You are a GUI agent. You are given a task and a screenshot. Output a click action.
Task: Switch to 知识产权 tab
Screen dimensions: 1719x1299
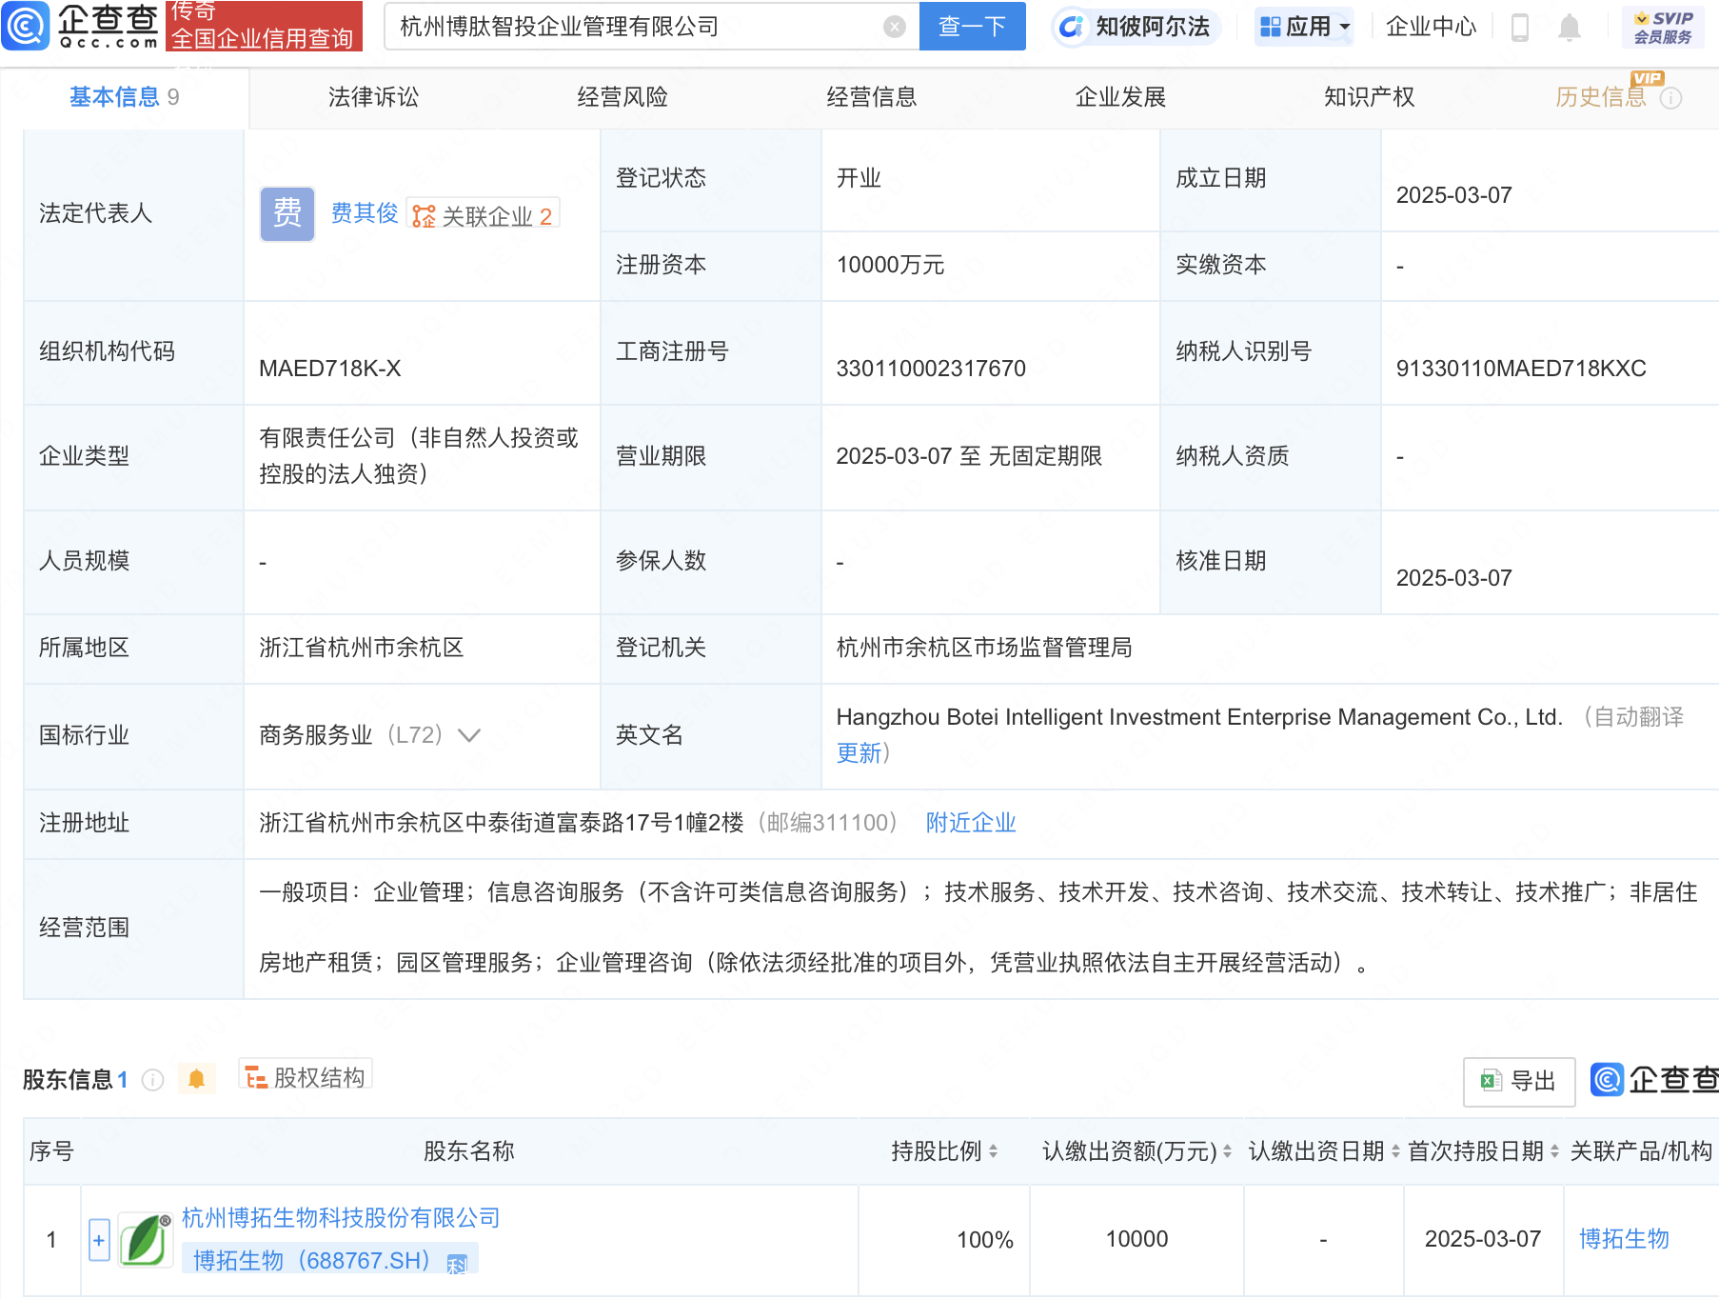click(1369, 97)
